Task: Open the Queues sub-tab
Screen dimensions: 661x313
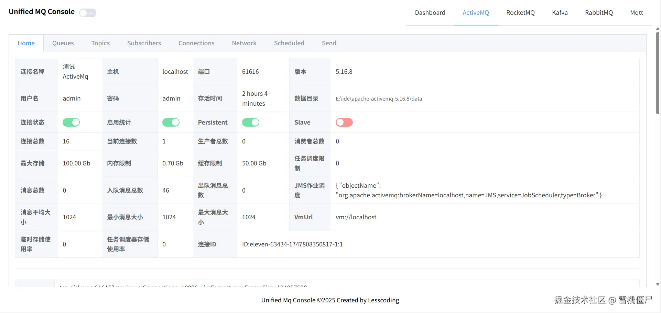Action: point(63,43)
